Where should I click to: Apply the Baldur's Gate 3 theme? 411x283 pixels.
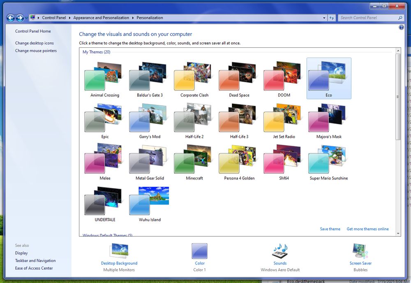(150, 79)
